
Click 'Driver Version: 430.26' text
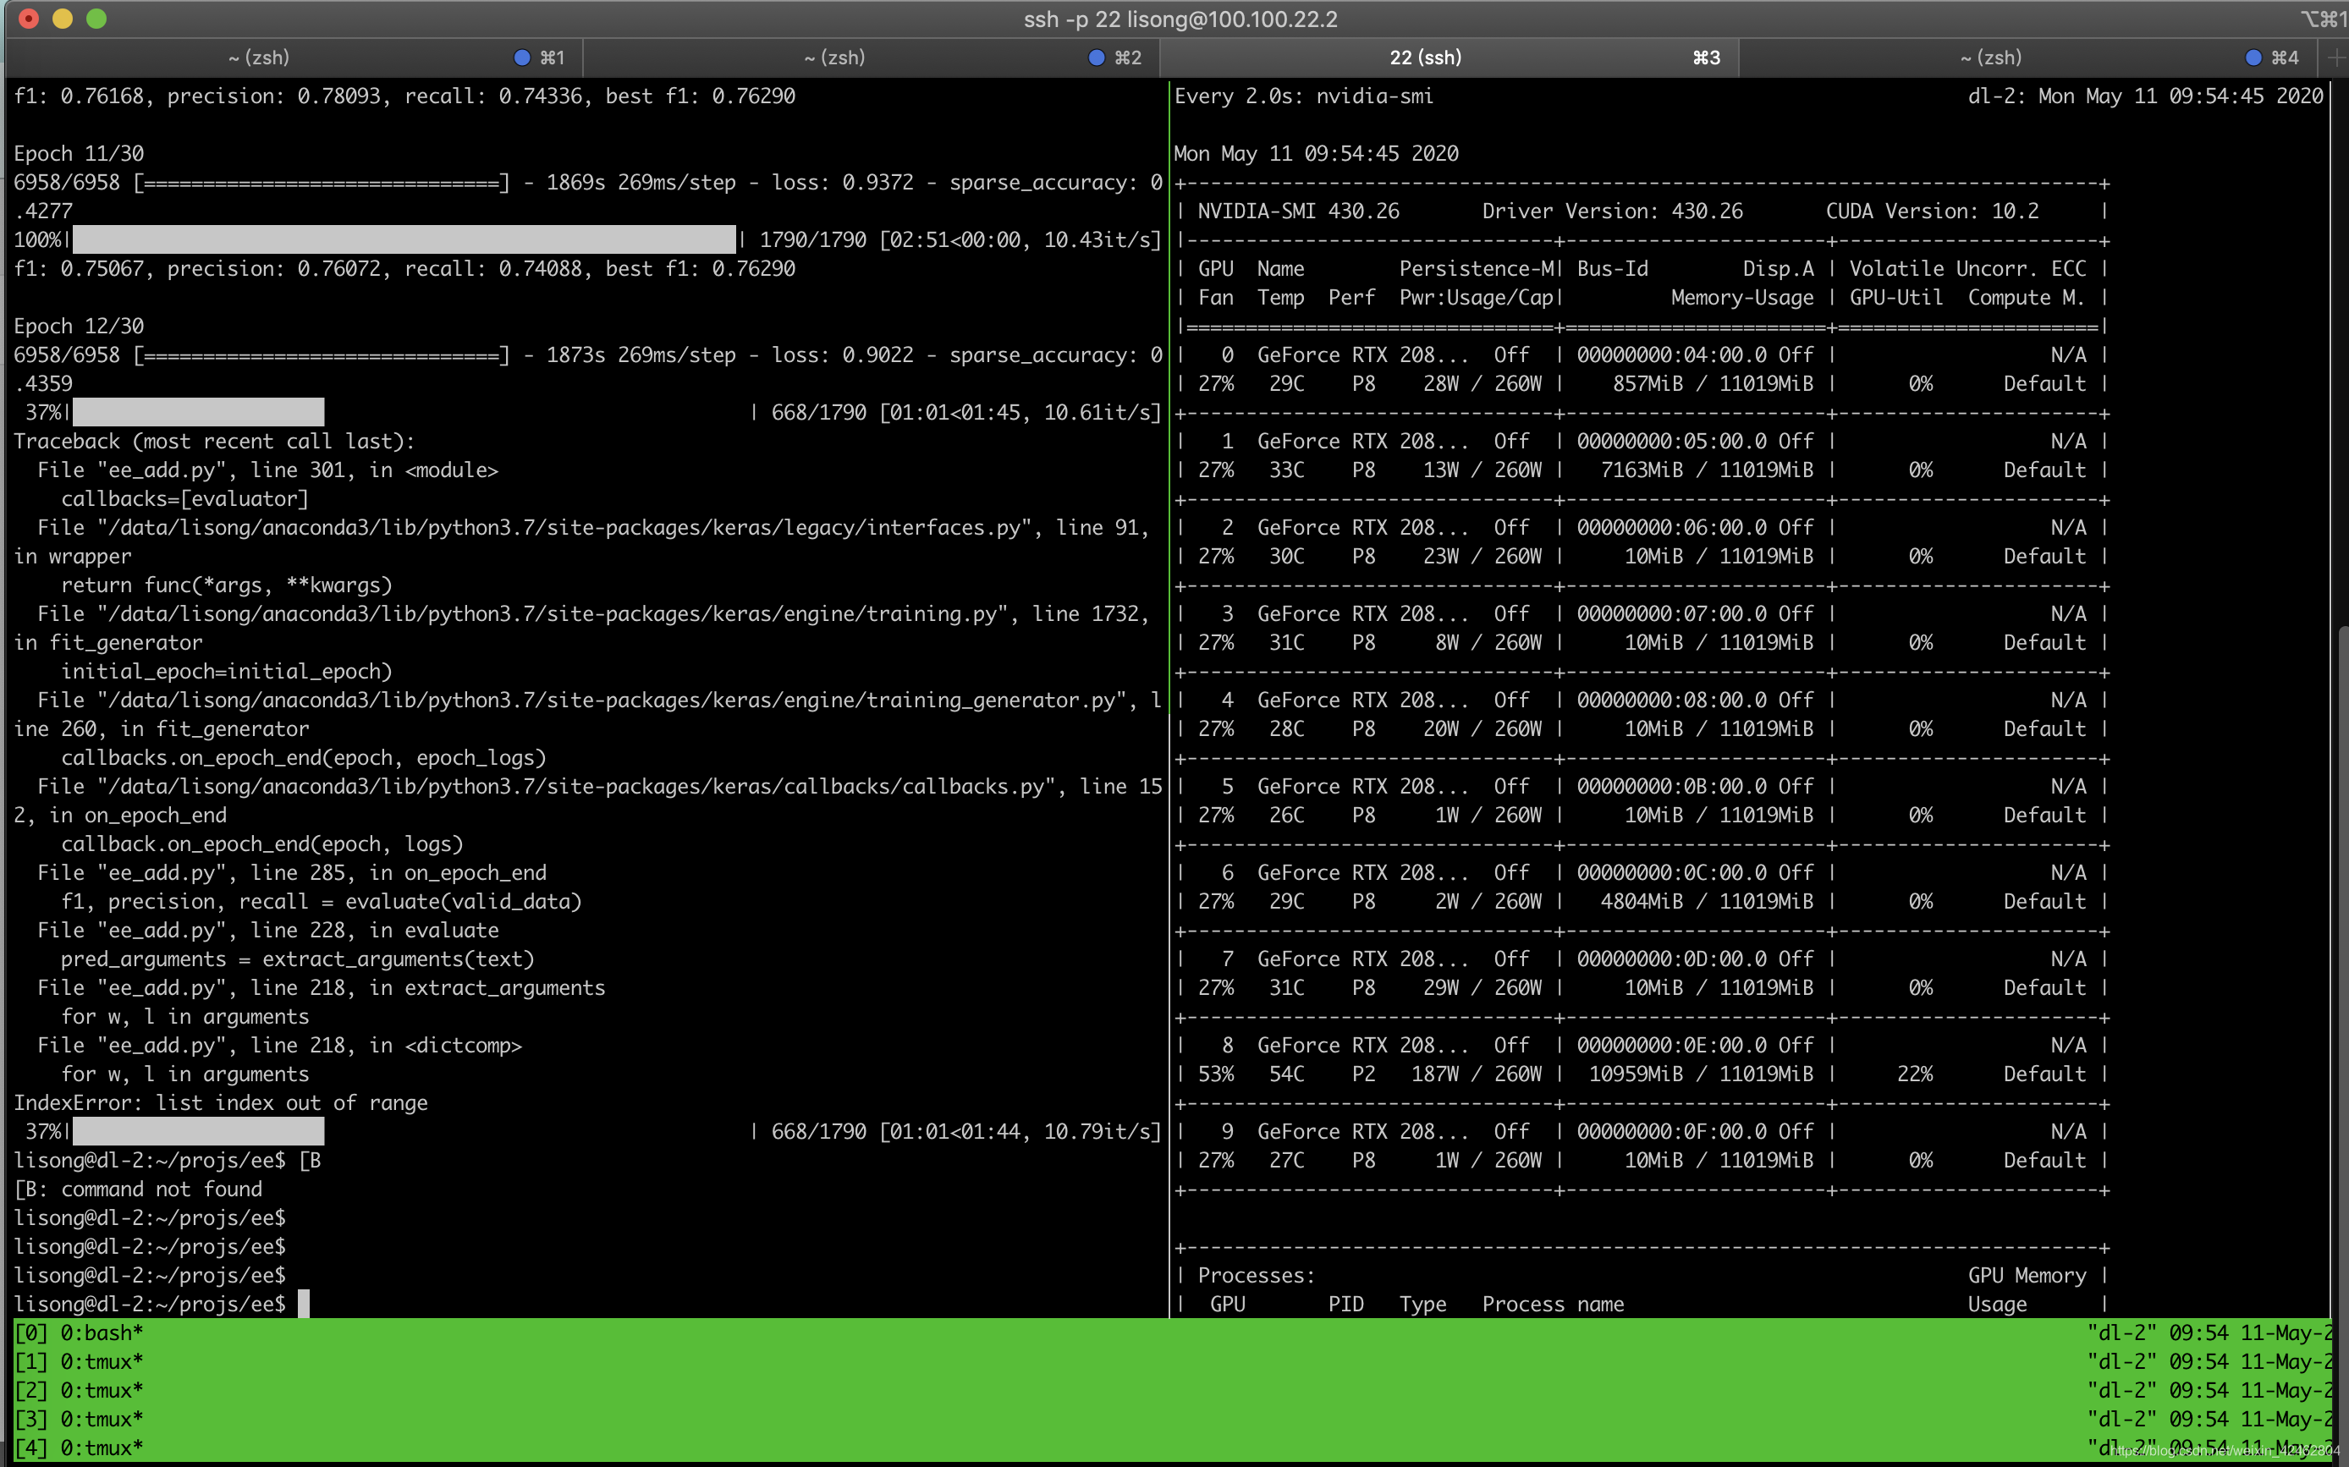click(x=1612, y=212)
